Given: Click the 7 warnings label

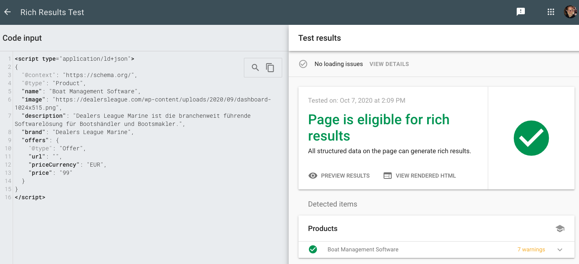Looking at the screenshot, I should click(531, 249).
